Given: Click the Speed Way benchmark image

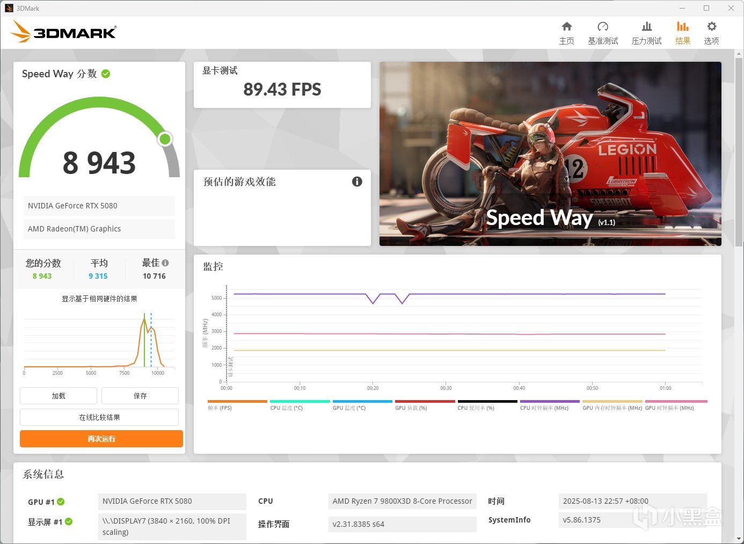Looking at the screenshot, I should tap(550, 154).
